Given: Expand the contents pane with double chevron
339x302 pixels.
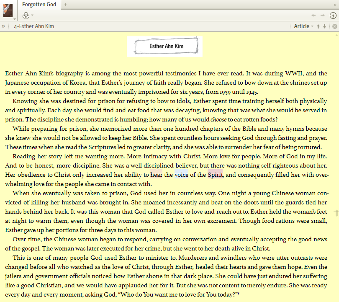Looking at the screenshot, I should pos(3,26).
